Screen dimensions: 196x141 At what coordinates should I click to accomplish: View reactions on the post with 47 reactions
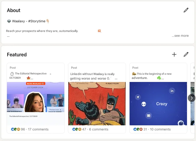(79, 129)
